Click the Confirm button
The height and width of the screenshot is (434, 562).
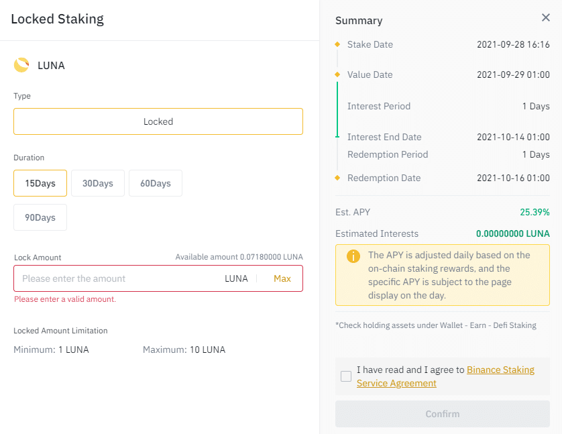coord(442,414)
